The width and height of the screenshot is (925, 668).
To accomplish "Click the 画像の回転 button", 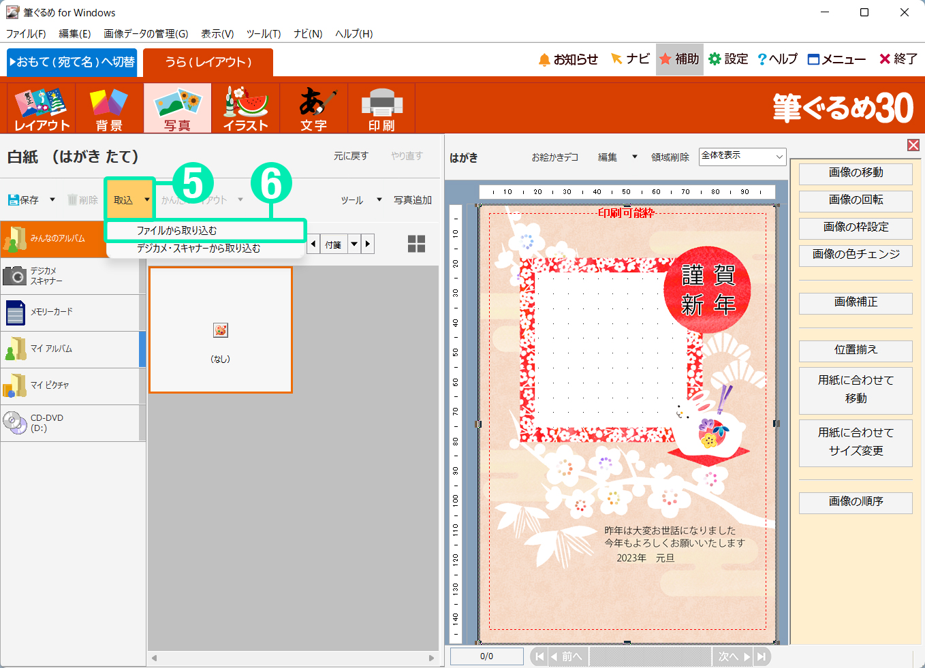I will [x=856, y=200].
